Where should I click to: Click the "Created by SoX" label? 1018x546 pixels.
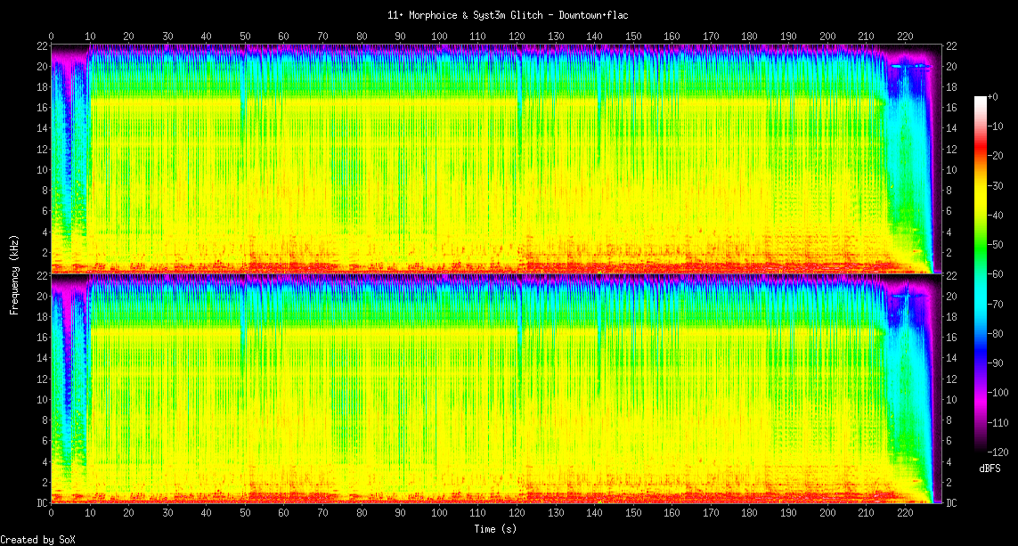click(x=37, y=540)
